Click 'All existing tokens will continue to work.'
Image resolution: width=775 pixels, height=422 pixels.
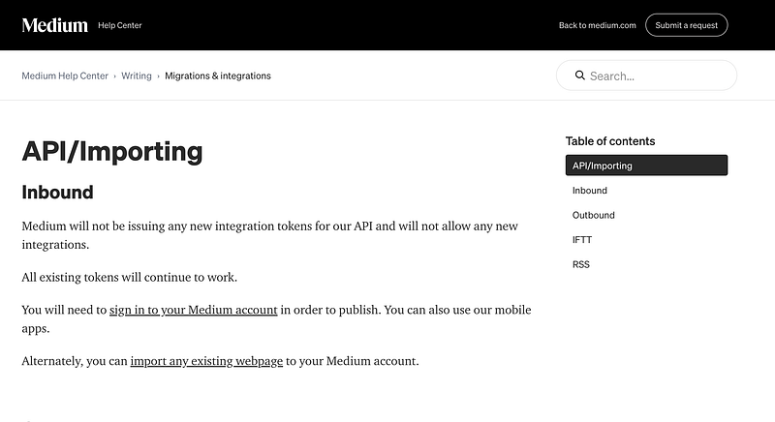point(130,278)
